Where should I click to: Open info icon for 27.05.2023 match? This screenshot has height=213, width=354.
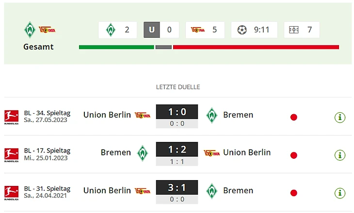pos(340,117)
